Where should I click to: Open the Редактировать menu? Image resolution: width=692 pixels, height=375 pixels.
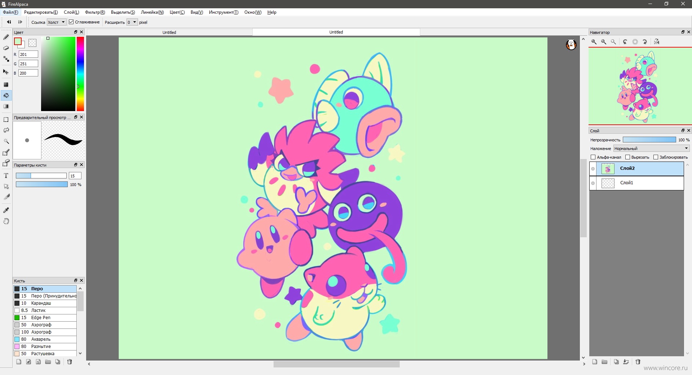pyautogui.click(x=41, y=12)
